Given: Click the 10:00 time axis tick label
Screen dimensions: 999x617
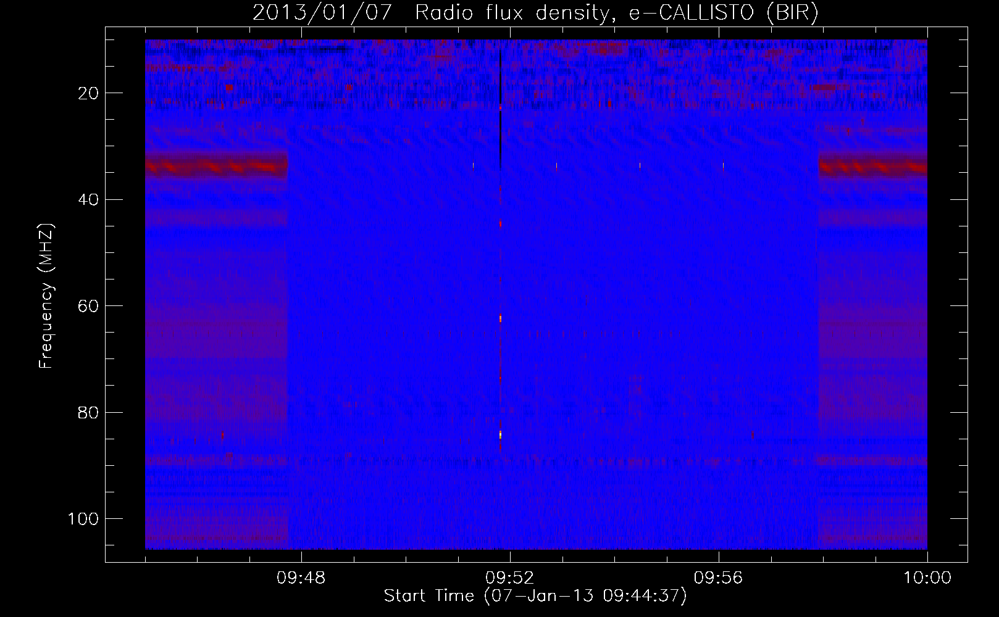Looking at the screenshot, I should click(x=927, y=578).
